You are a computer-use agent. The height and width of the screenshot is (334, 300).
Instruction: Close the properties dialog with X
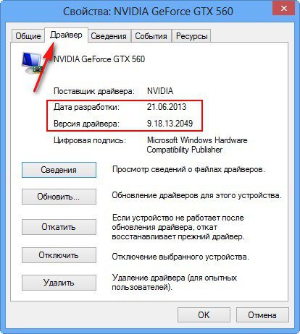click(284, 9)
